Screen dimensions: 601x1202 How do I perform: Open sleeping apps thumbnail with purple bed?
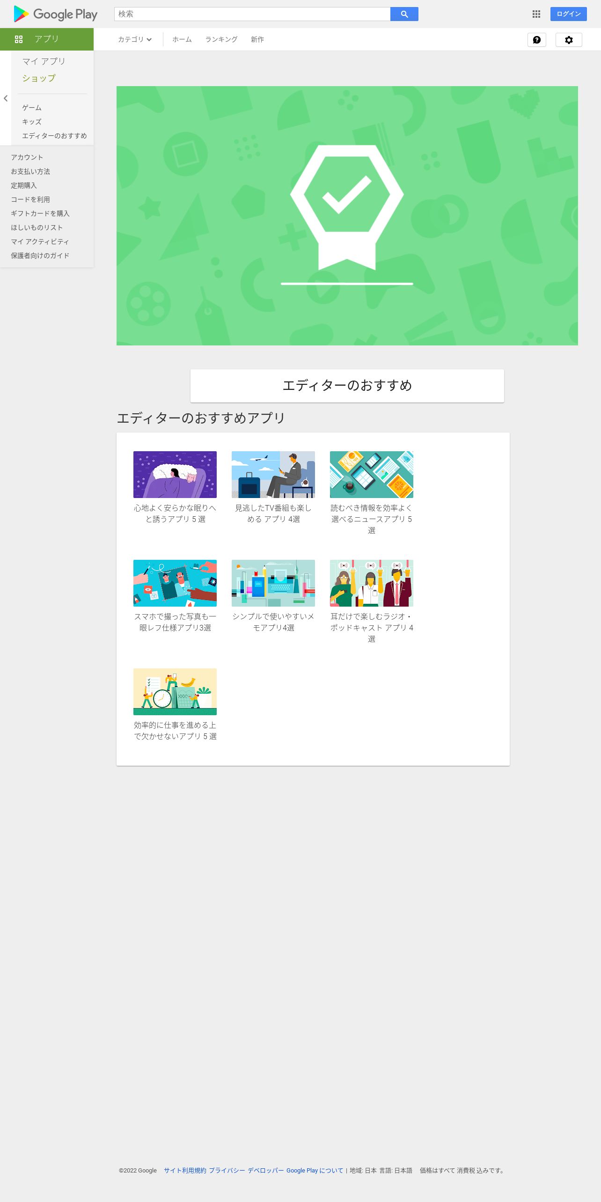[x=175, y=475]
